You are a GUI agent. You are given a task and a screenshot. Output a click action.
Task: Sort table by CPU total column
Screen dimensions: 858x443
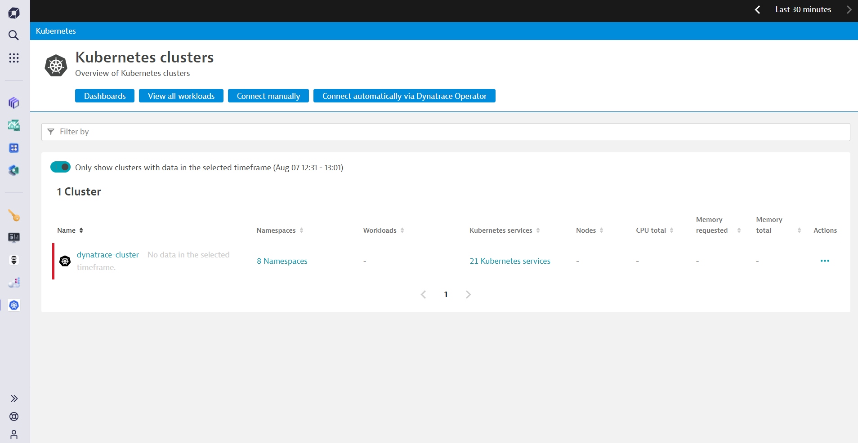(655, 230)
